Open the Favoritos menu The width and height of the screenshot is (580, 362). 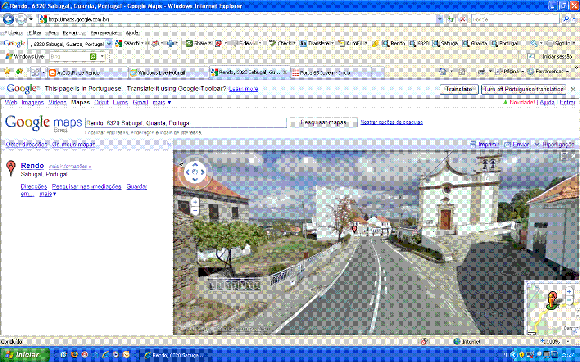click(73, 32)
